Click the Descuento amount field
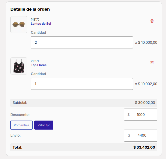Screen dimensions: 166x159 pyautogui.click(x=145, y=115)
